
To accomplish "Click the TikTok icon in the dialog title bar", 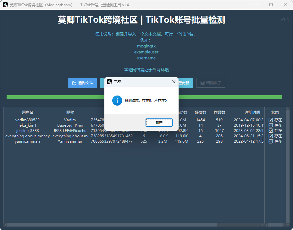I will (x=109, y=82).
